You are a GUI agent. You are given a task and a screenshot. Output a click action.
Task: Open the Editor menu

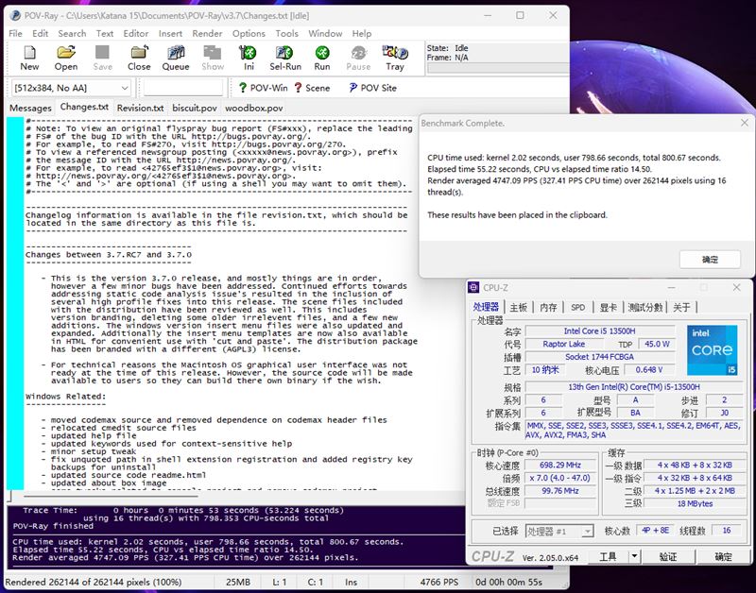pyautogui.click(x=136, y=33)
